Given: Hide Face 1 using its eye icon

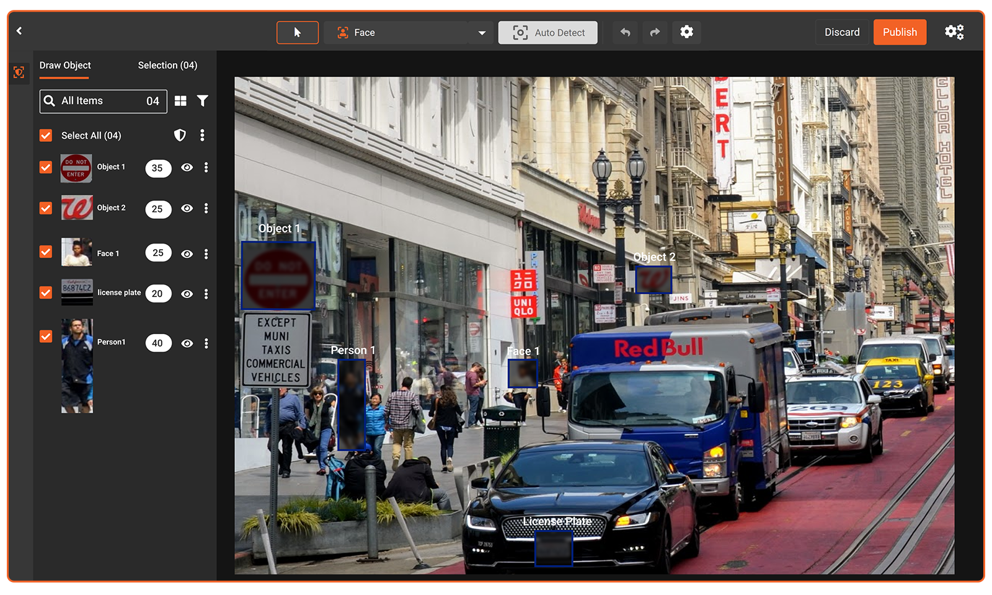Looking at the screenshot, I should point(187,254).
